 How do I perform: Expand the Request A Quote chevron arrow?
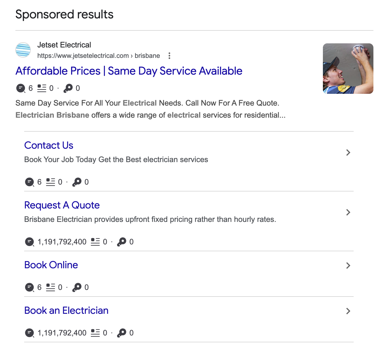pyautogui.click(x=348, y=212)
